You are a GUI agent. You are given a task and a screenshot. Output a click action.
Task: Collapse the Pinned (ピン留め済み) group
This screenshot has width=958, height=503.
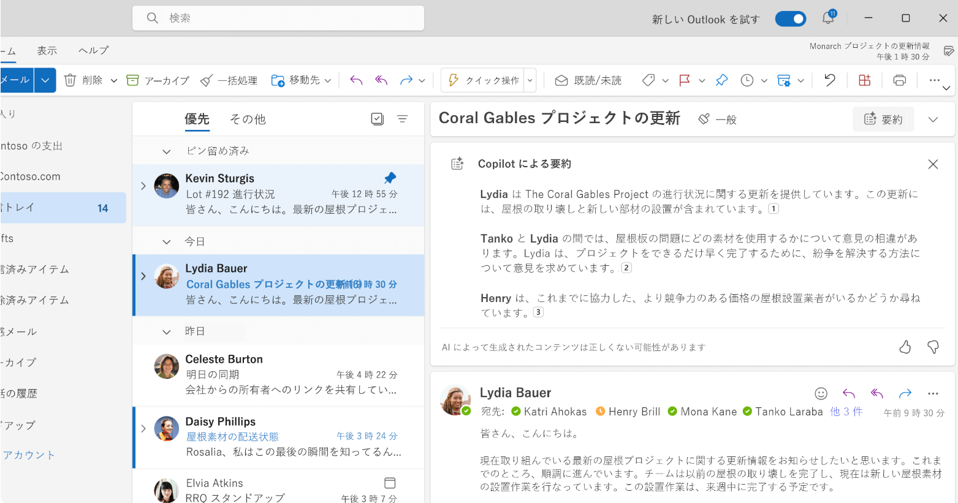166,151
